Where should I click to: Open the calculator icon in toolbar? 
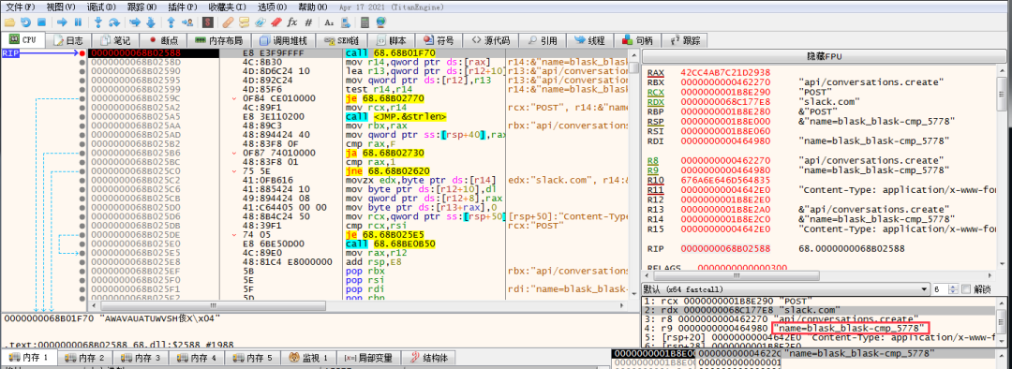pos(365,22)
